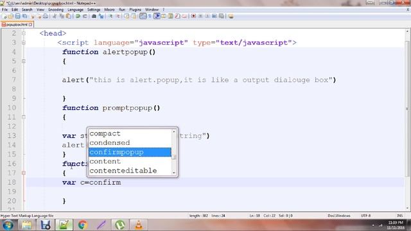Click the Stop Recording macro icon
Viewport: 411px width, 231px height.
click(x=200, y=16)
